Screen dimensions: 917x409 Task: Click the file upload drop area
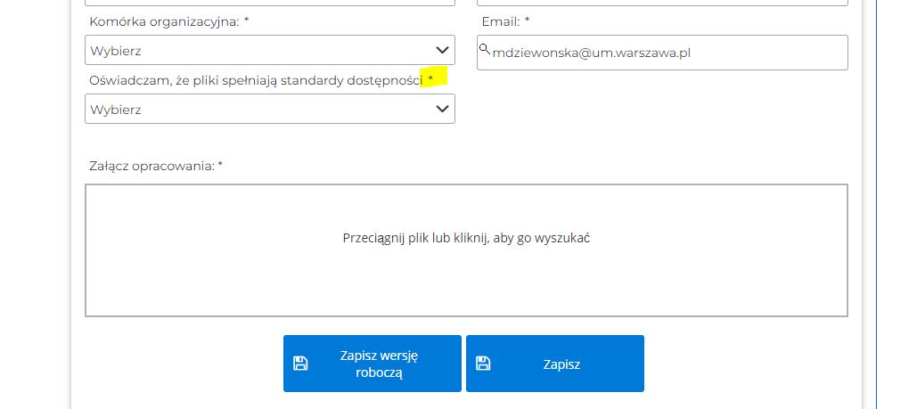click(466, 276)
